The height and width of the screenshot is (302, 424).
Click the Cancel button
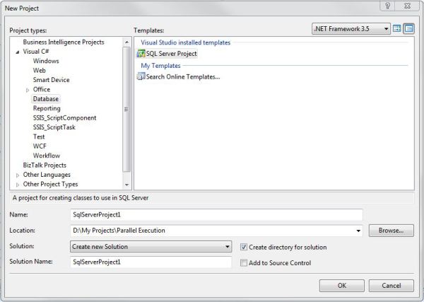point(391,286)
